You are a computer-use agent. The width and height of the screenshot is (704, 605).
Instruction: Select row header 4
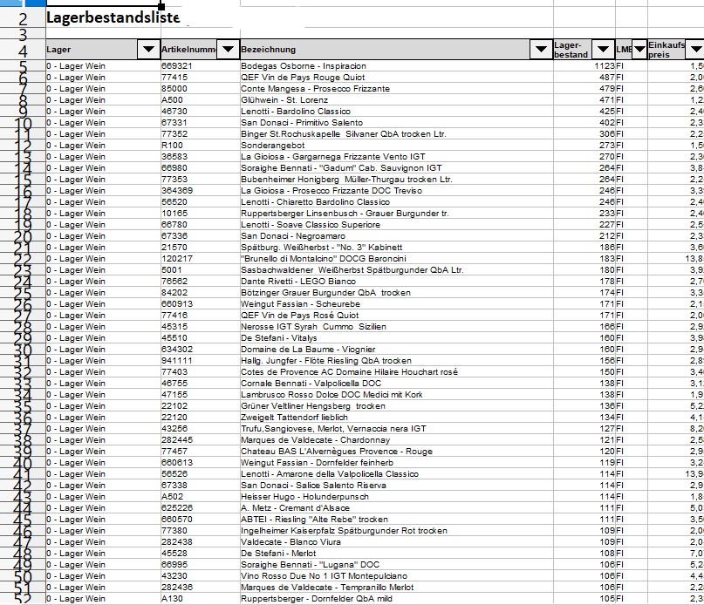(23, 50)
